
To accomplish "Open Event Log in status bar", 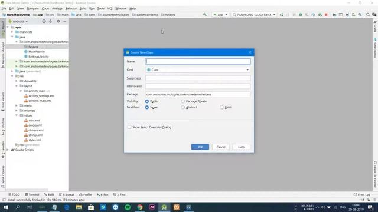I will [362, 194].
